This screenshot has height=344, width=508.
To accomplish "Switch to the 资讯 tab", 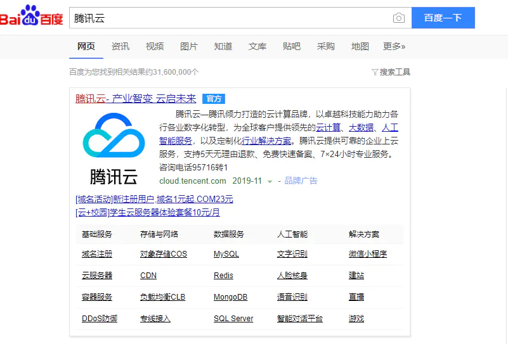I will [x=120, y=47].
